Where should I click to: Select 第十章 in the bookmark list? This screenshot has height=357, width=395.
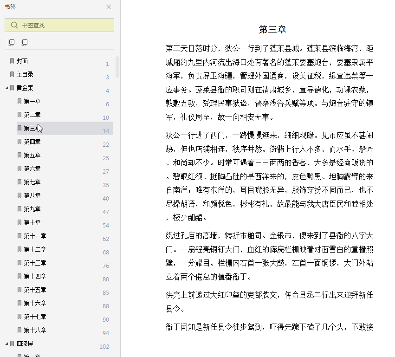point(32,222)
